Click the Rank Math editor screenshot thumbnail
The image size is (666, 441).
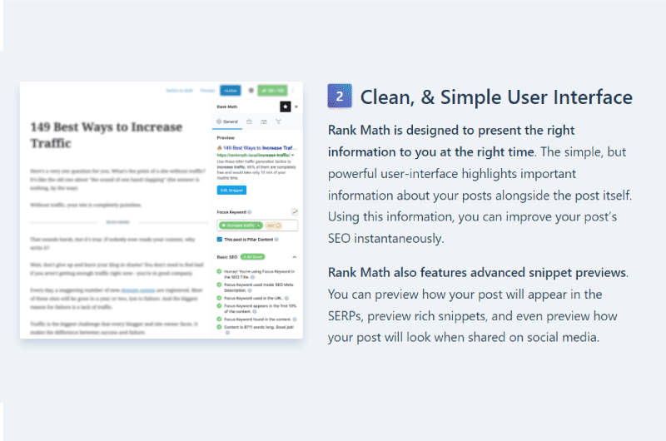(x=162, y=211)
